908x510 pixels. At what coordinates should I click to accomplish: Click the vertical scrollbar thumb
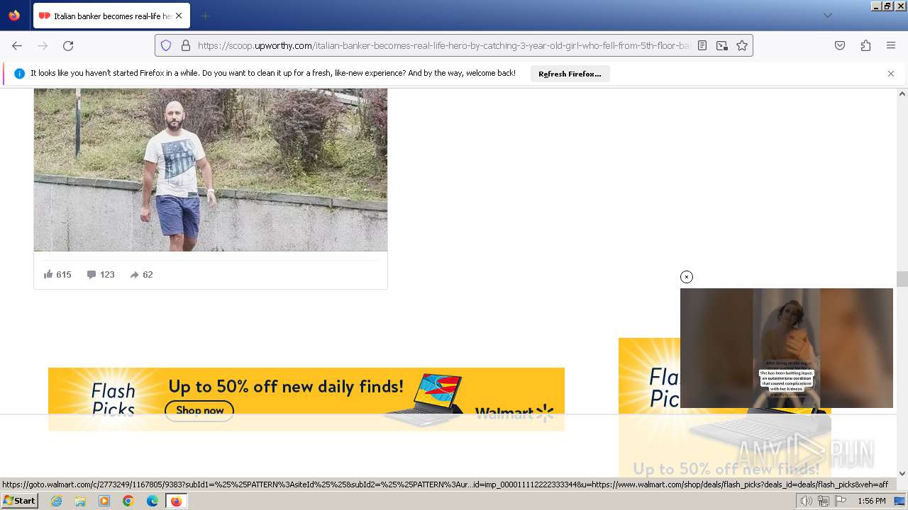[902, 279]
